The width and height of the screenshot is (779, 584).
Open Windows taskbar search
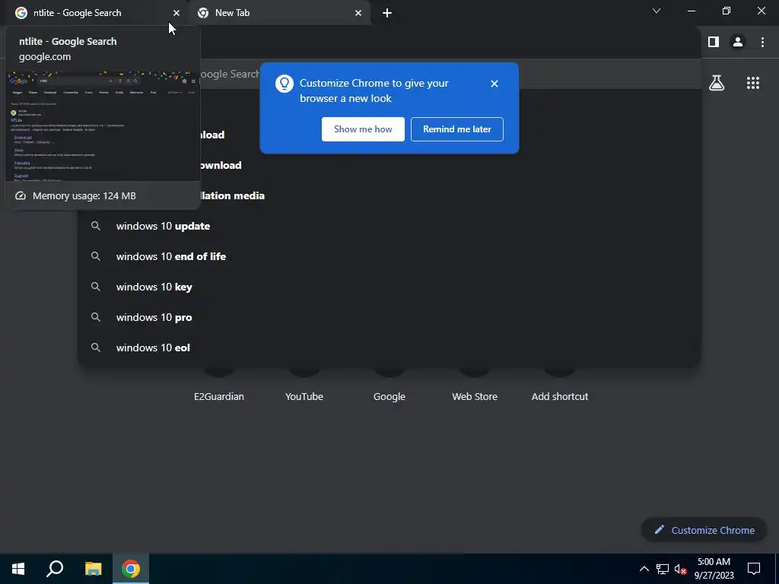tap(55, 569)
